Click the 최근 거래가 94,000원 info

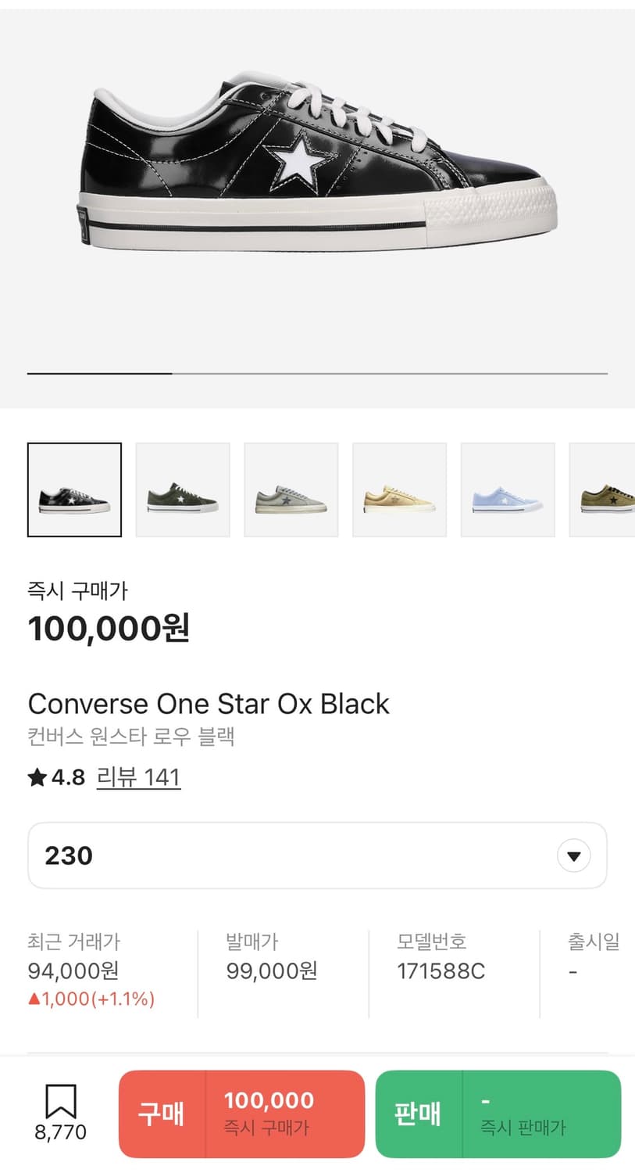coord(91,970)
